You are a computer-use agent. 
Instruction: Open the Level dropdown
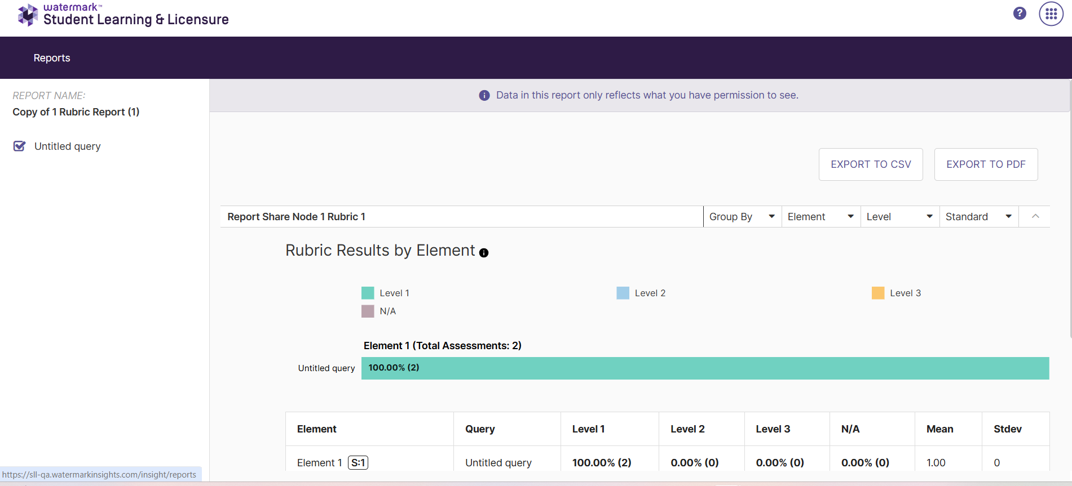coord(900,217)
